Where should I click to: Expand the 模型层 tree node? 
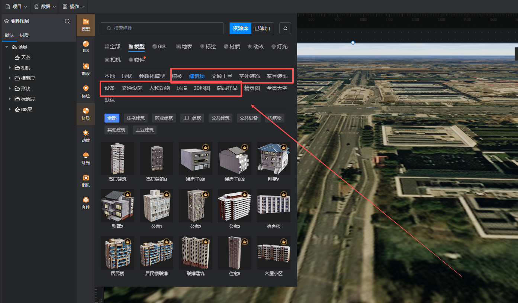click(10, 78)
